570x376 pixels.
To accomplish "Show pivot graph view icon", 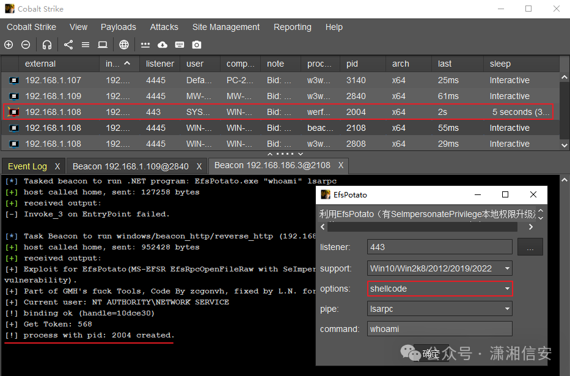I will [68, 45].
